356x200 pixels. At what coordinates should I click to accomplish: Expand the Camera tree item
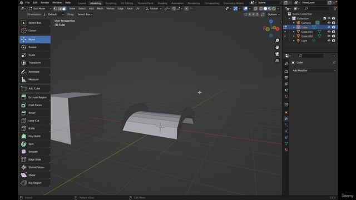tap(294, 23)
